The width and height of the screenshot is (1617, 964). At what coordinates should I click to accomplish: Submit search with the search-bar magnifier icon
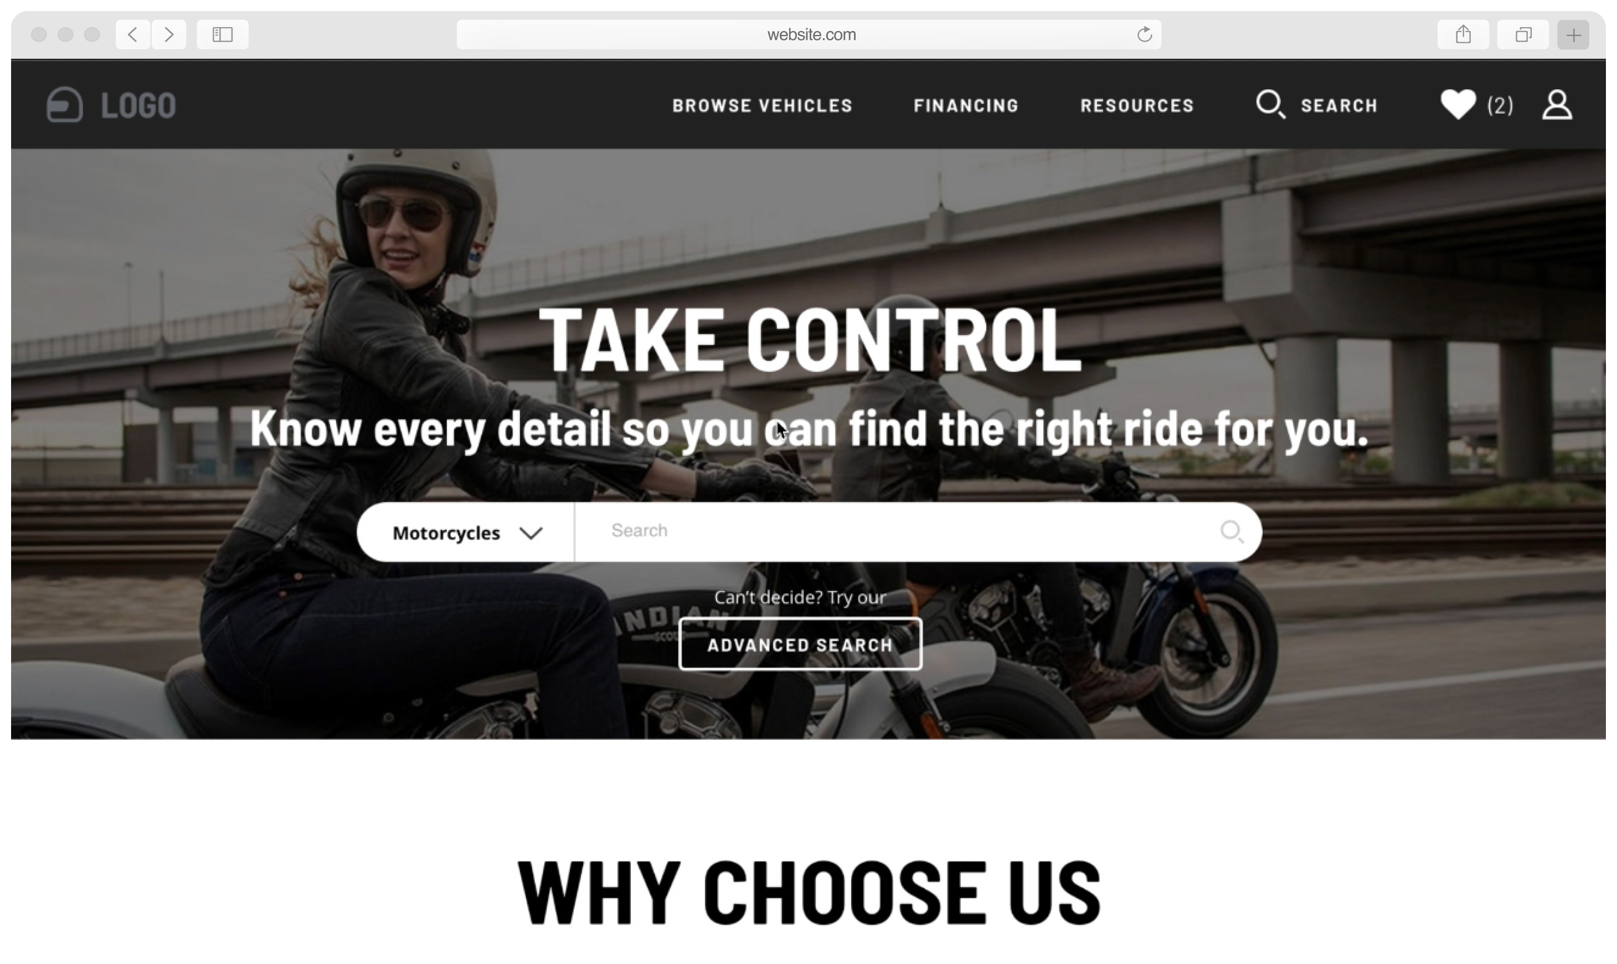click(x=1232, y=532)
